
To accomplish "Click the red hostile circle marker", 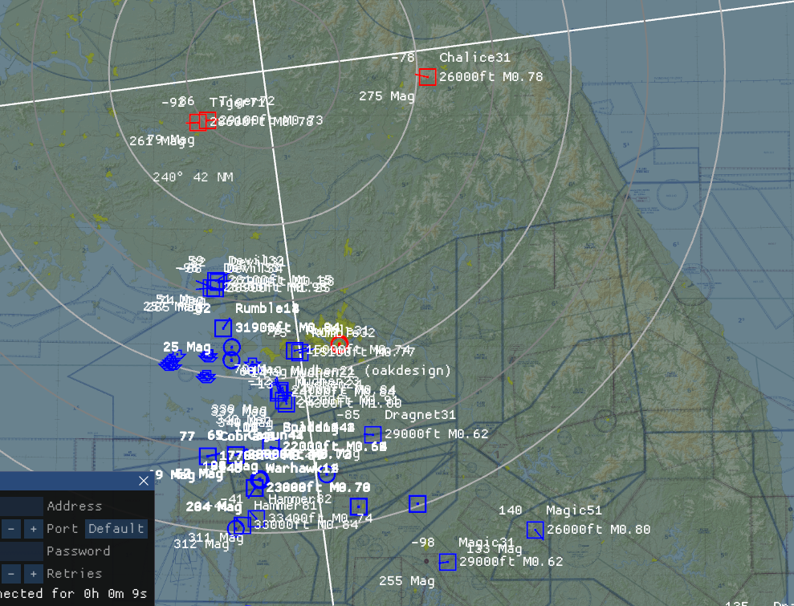I will [340, 345].
